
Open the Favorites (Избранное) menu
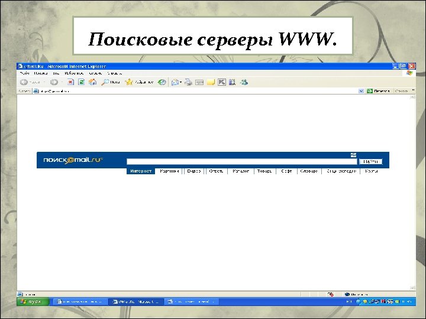[74, 73]
